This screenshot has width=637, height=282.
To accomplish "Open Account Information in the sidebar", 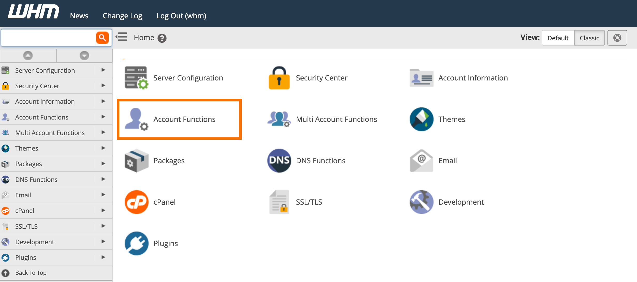I will coord(45,101).
